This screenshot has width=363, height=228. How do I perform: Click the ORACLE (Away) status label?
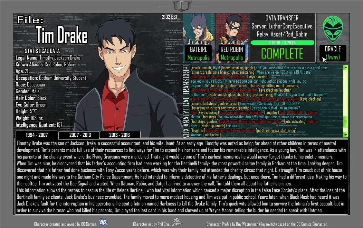[x=333, y=53]
